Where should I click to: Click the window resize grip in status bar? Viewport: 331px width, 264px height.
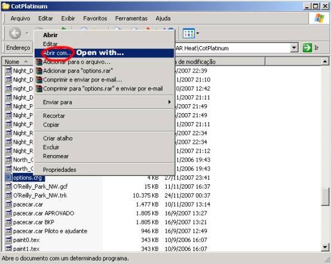pyautogui.click(x=327, y=260)
